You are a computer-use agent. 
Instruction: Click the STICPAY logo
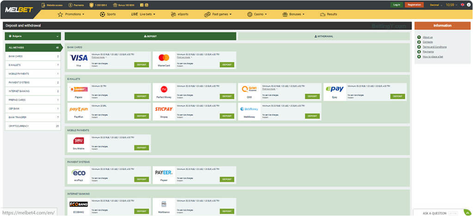click(164, 109)
